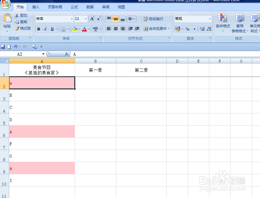The height and width of the screenshot is (198, 260).
Task: Open the 常规 number format dropdown
Action: click(210, 19)
